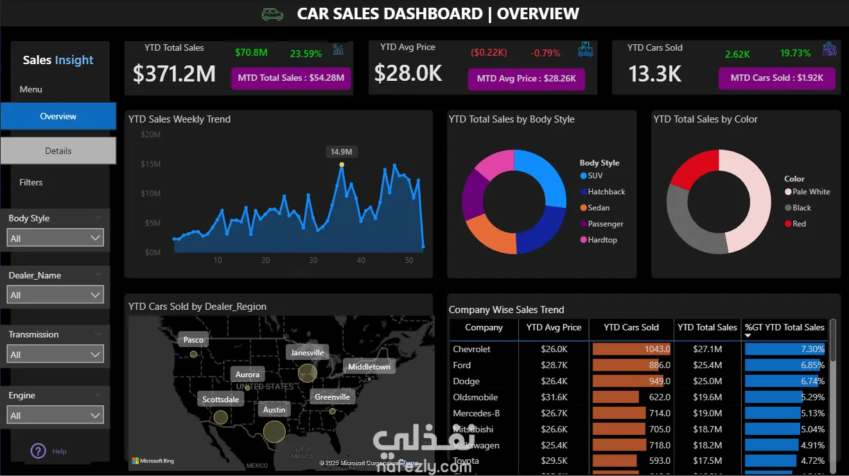This screenshot has width=849, height=476.
Task: Open the Body Style All dropdown
Action: 55,238
